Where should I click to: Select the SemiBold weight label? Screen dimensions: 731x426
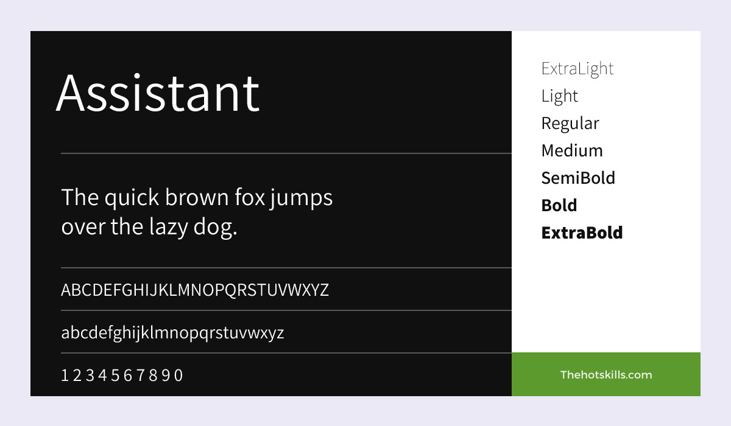[578, 178]
